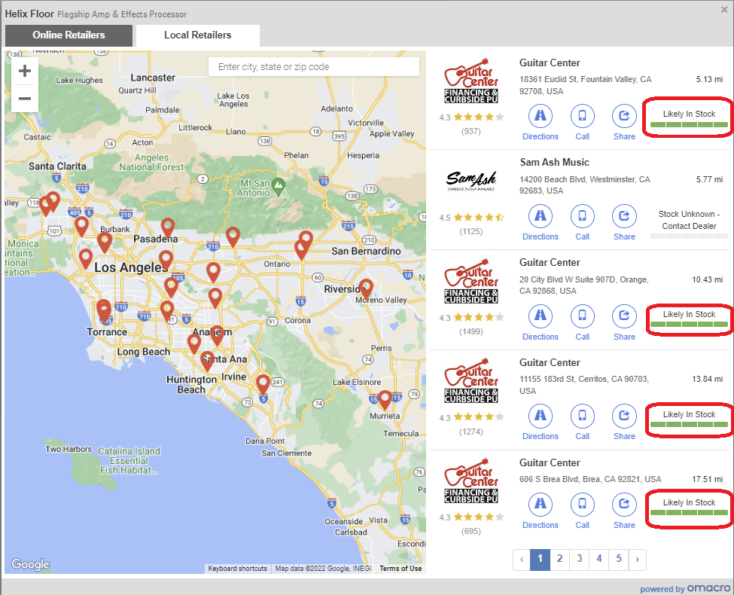Click the 14200 Beach Blvd address
This screenshot has width=734, height=595.
(x=585, y=185)
